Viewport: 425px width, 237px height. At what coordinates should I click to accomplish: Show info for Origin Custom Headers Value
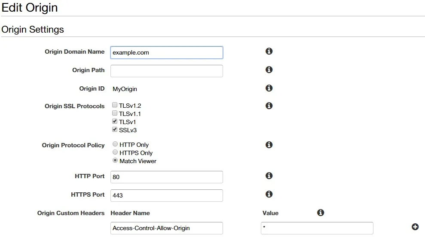coord(320,213)
